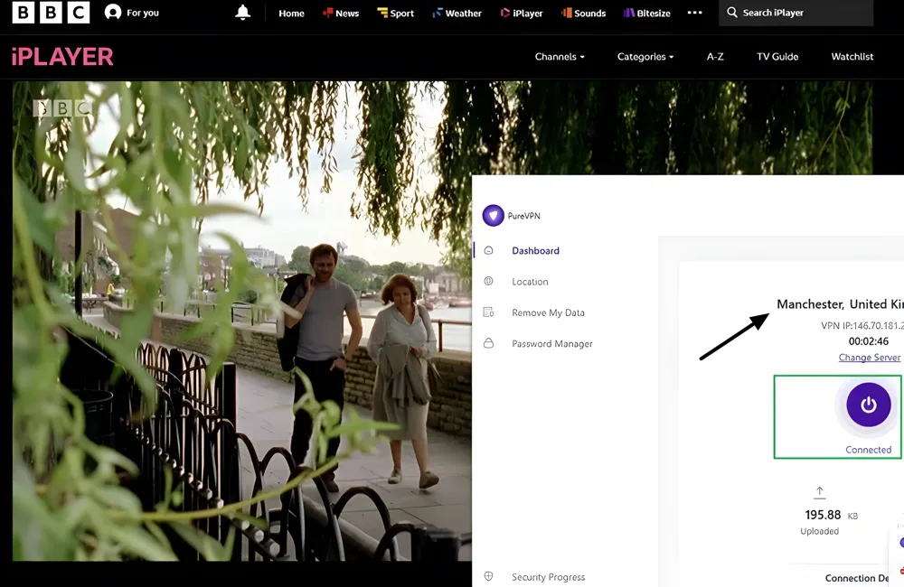Click the PureVPN logo icon
Viewport: 904px width, 587px height.
[493, 216]
